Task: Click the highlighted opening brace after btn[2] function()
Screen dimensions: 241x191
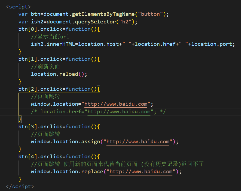Action: [x=99, y=89]
